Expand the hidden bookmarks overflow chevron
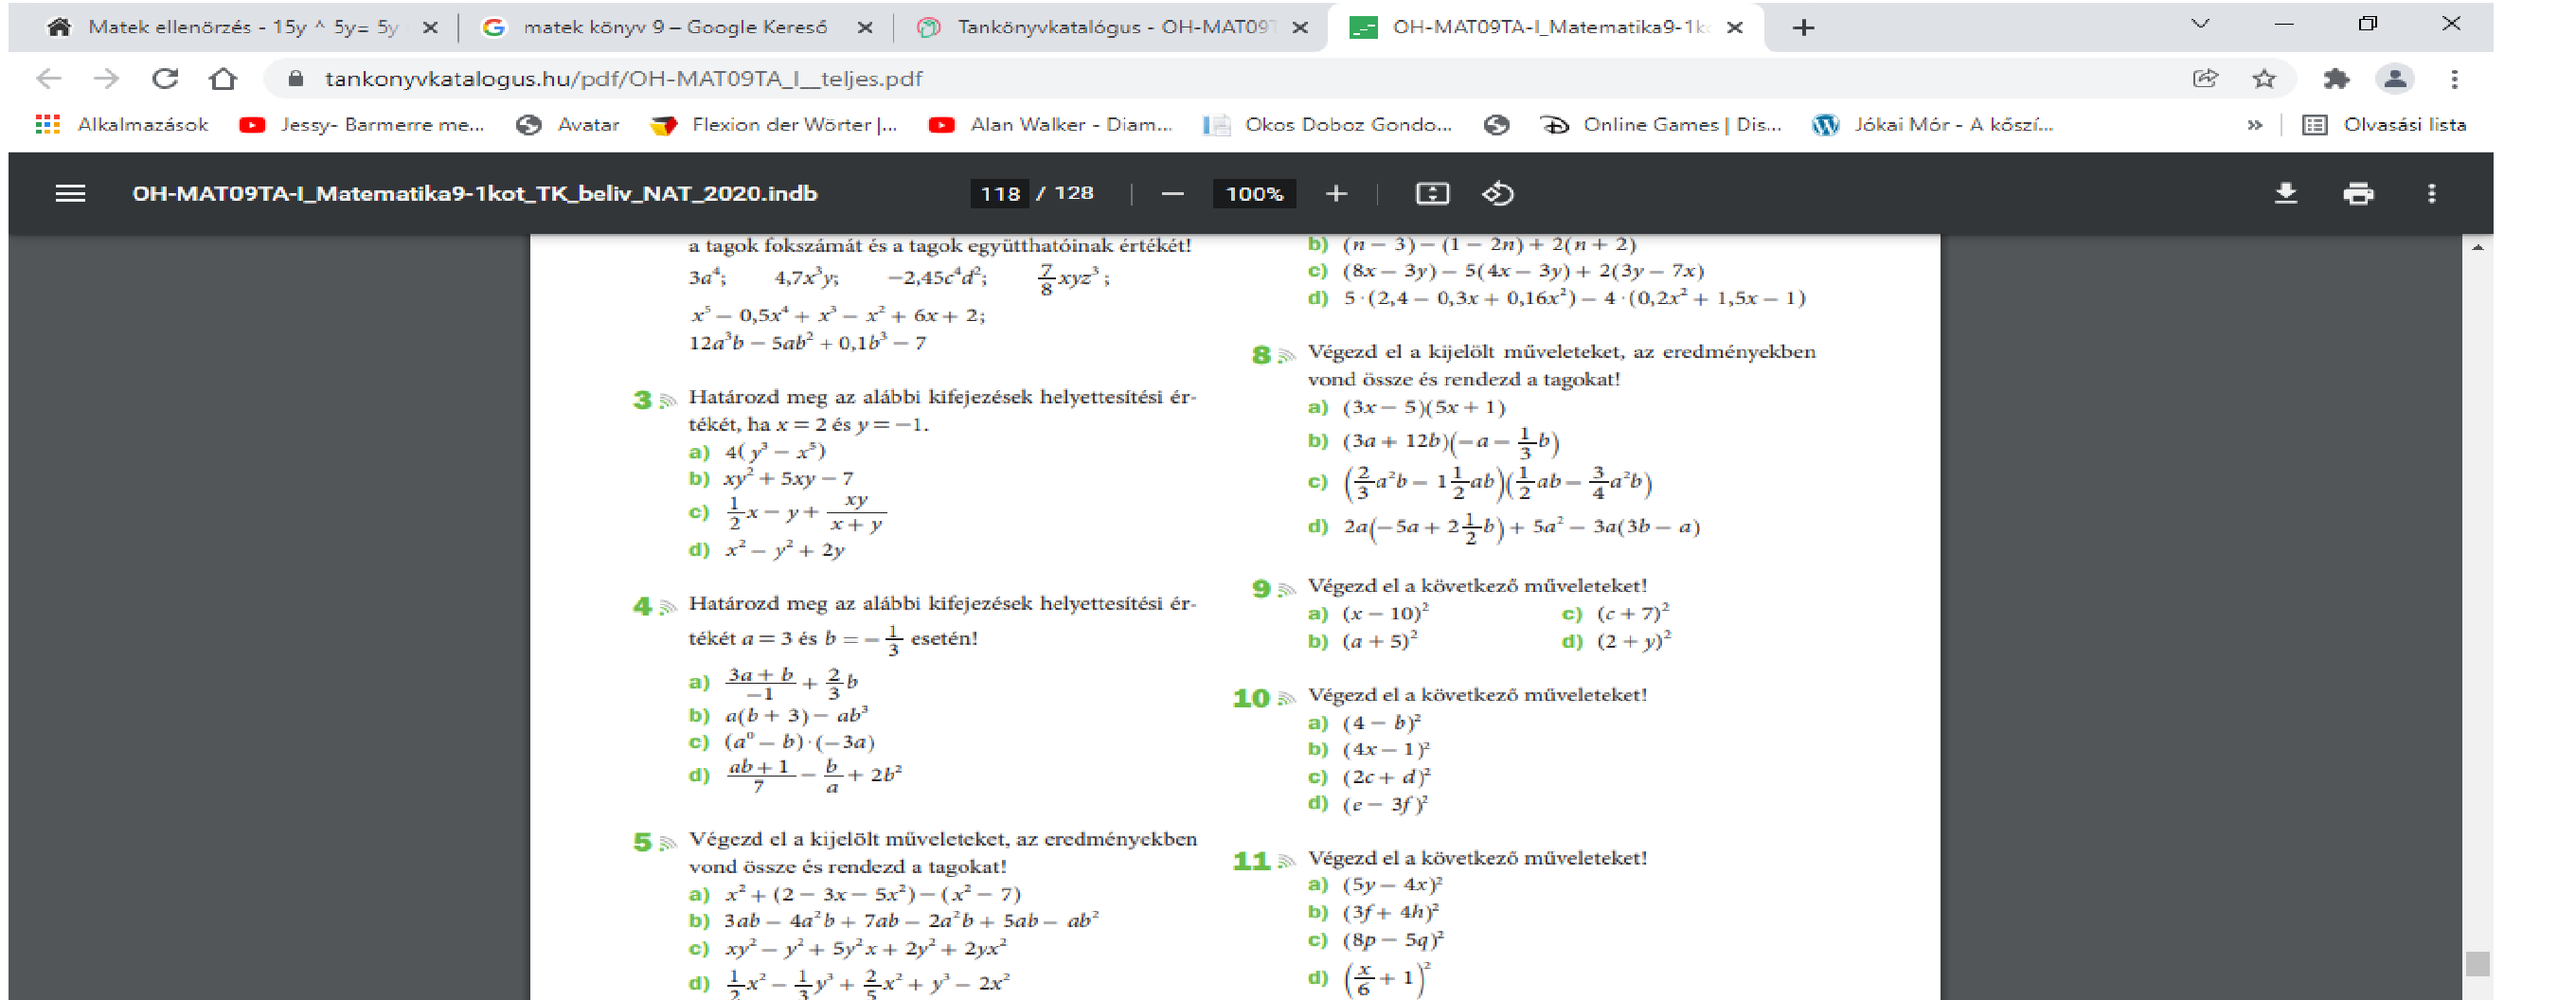The height and width of the screenshot is (1000, 2576). 2254,125
